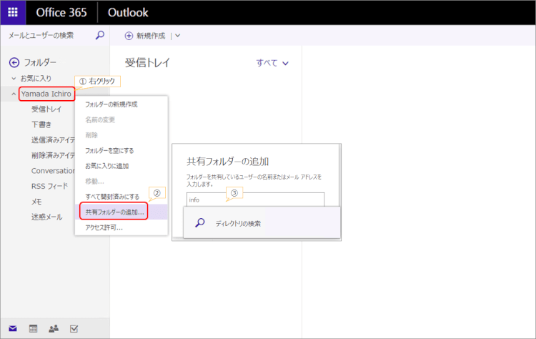Select フォルダーの新規作成 in context menu
536x339 pixels.
pos(111,104)
